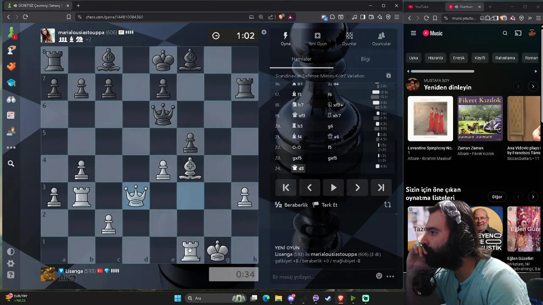Open the YouTube Music hamburger menu

tap(413, 33)
